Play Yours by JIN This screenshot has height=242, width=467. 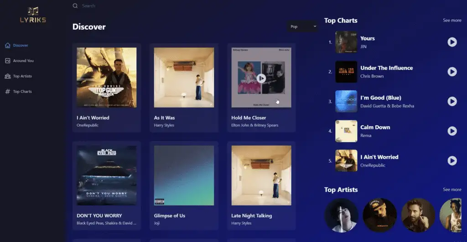pyautogui.click(x=452, y=42)
